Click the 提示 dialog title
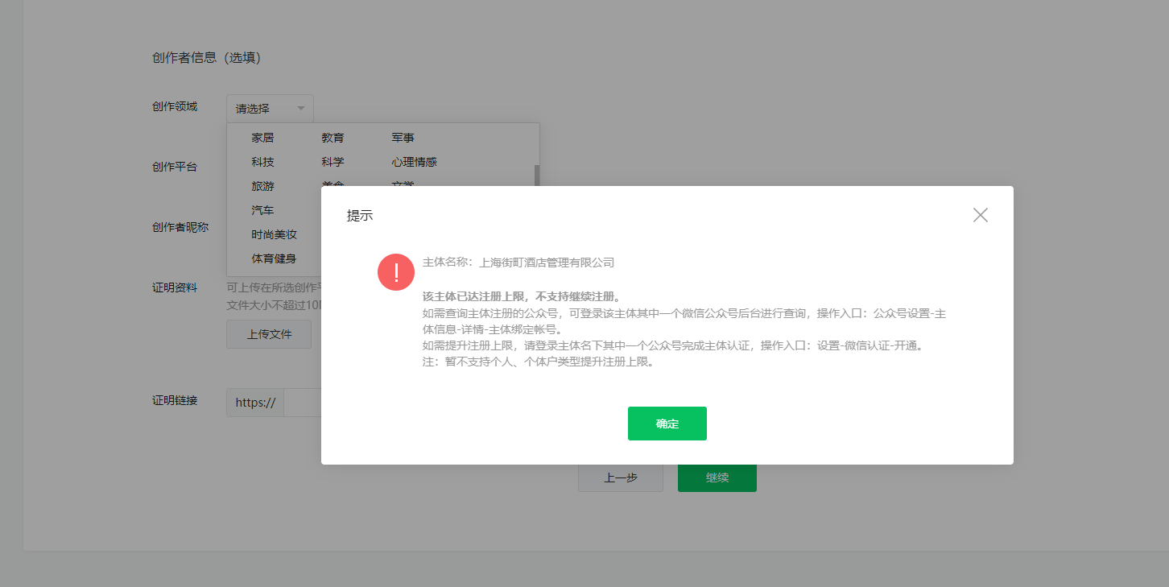 360,216
